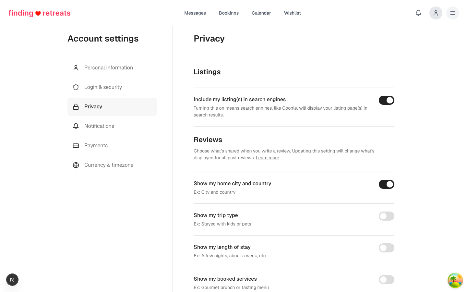Screen dimensions: 467x292
Task: Click the bell icon beside Notifications in sidebar
Action: point(76,126)
